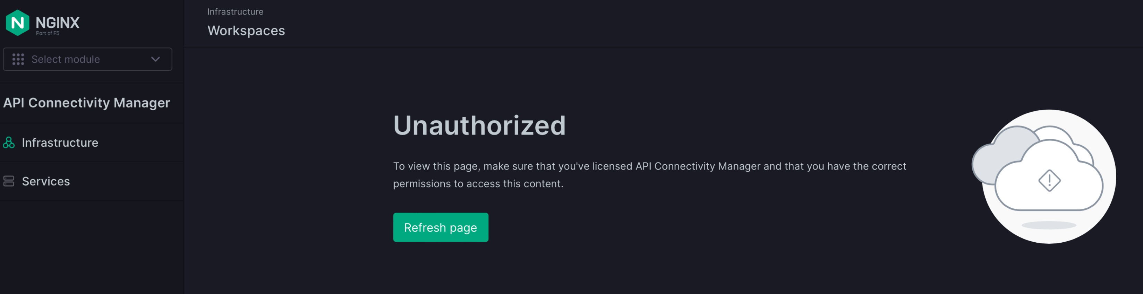The width and height of the screenshot is (1143, 294).
Task: Select Infrastructure in the sidebar menu
Action: [60, 142]
